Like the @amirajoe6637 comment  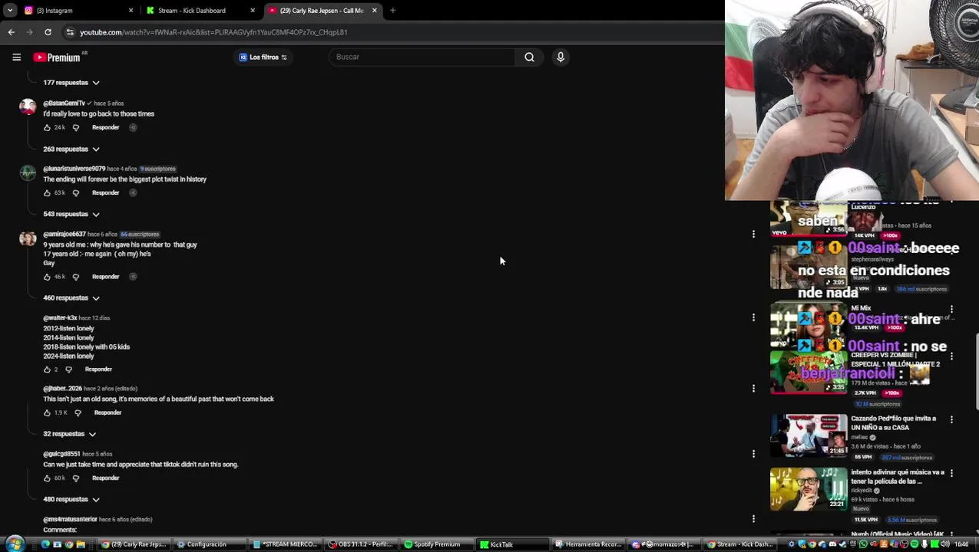click(x=47, y=277)
